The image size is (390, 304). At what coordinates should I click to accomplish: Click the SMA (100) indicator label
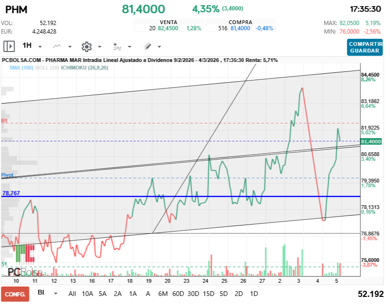tap(21, 68)
